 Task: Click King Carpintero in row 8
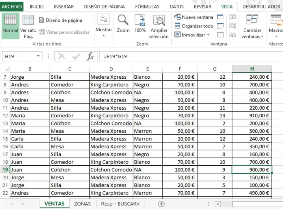[111, 84]
